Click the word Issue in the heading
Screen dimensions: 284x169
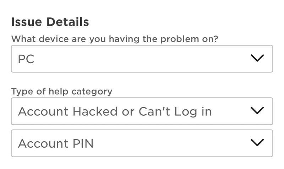click(x=23, y=22)
